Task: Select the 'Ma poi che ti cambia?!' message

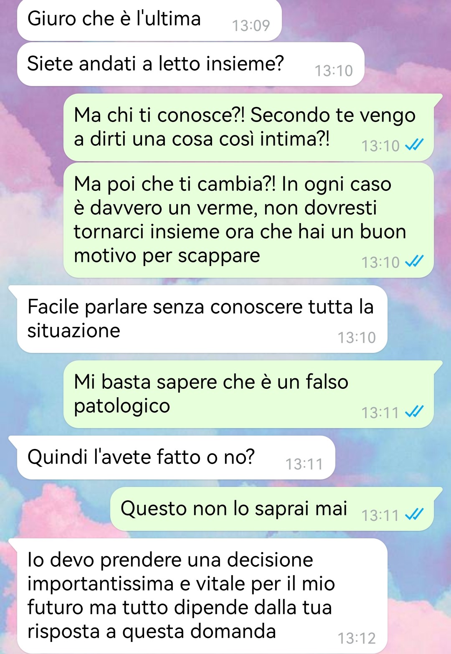Action: 248,221
